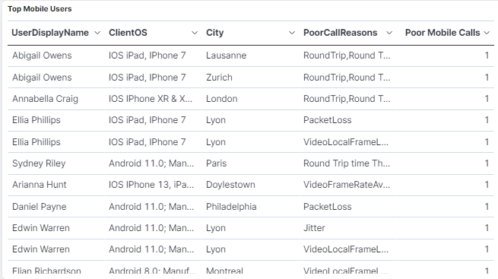Open the City column dropdown chevron
498x279 pixels.
pos(292,33)
